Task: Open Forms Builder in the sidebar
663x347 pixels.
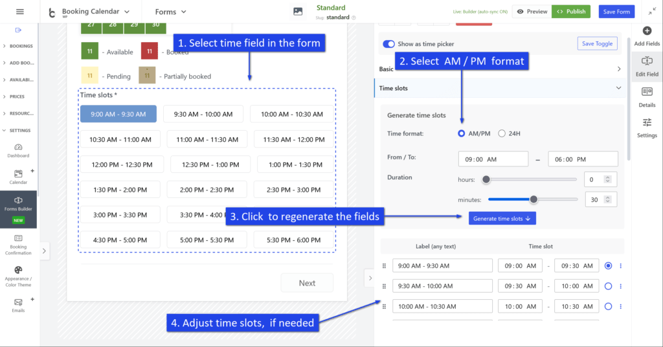Action: 18,209
